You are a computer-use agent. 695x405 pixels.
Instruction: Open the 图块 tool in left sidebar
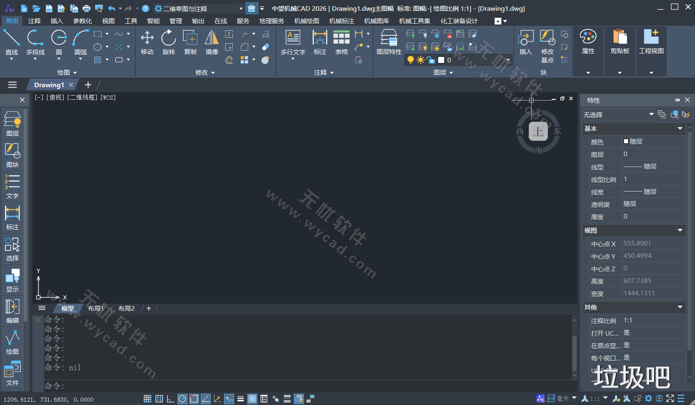[12, 155]
